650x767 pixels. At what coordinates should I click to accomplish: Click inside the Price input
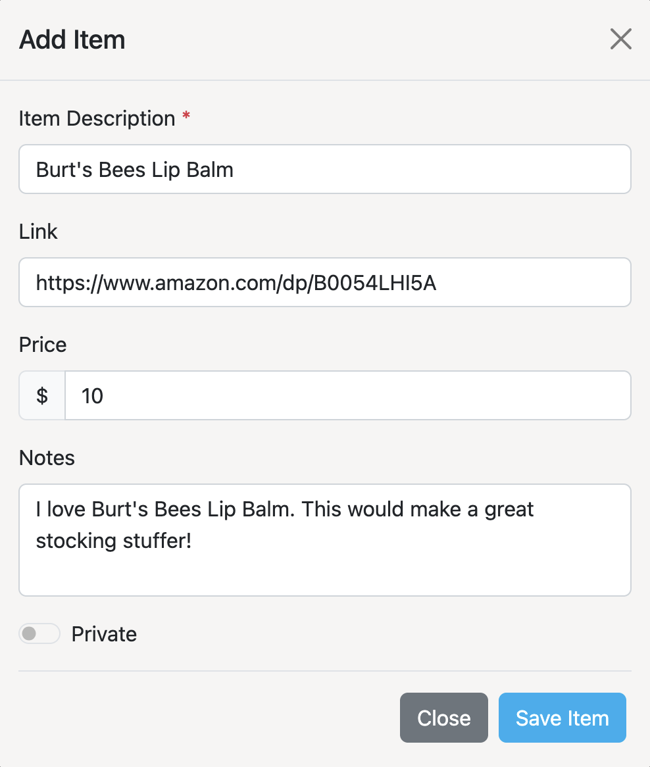click(x=347, y=395)
